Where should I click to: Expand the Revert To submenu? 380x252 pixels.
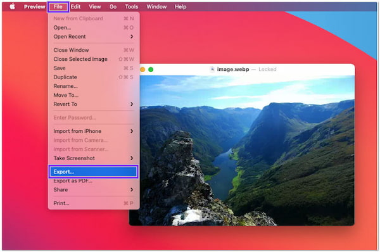click(x=94, y=104)
